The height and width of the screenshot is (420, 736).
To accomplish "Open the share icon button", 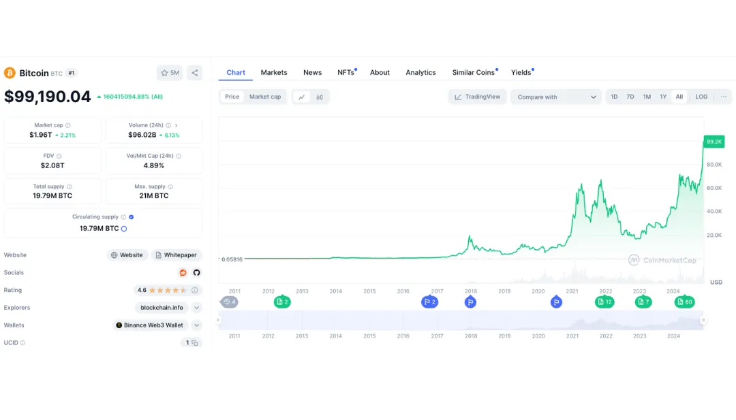I will [195, 73].
